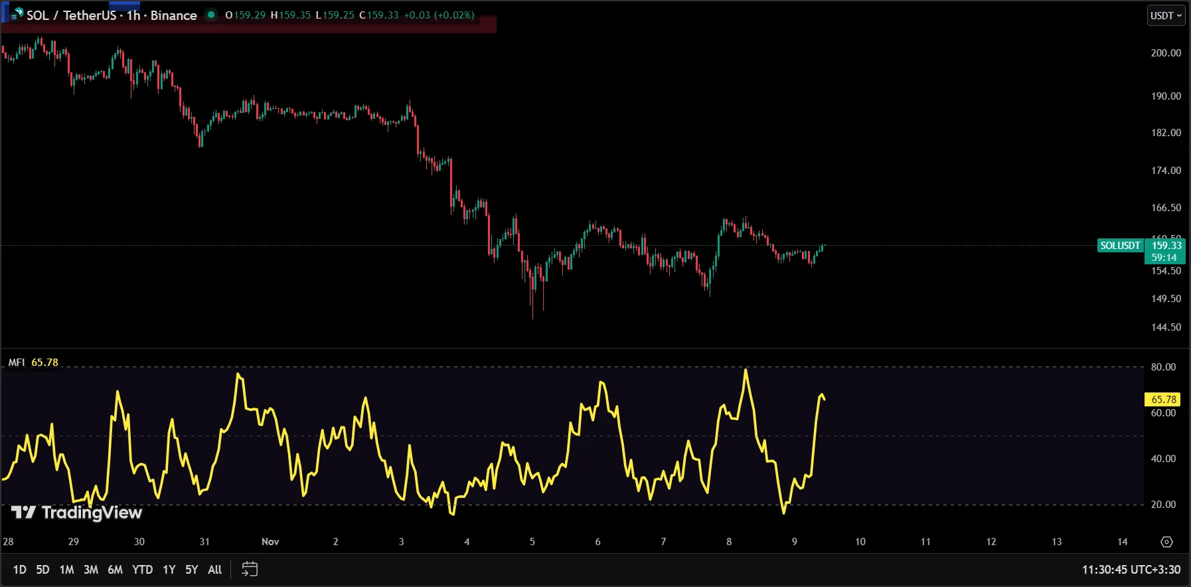The width and height of the screenshot is (1191, 587).
Task: Click the green market status dot
Action: 211,15
